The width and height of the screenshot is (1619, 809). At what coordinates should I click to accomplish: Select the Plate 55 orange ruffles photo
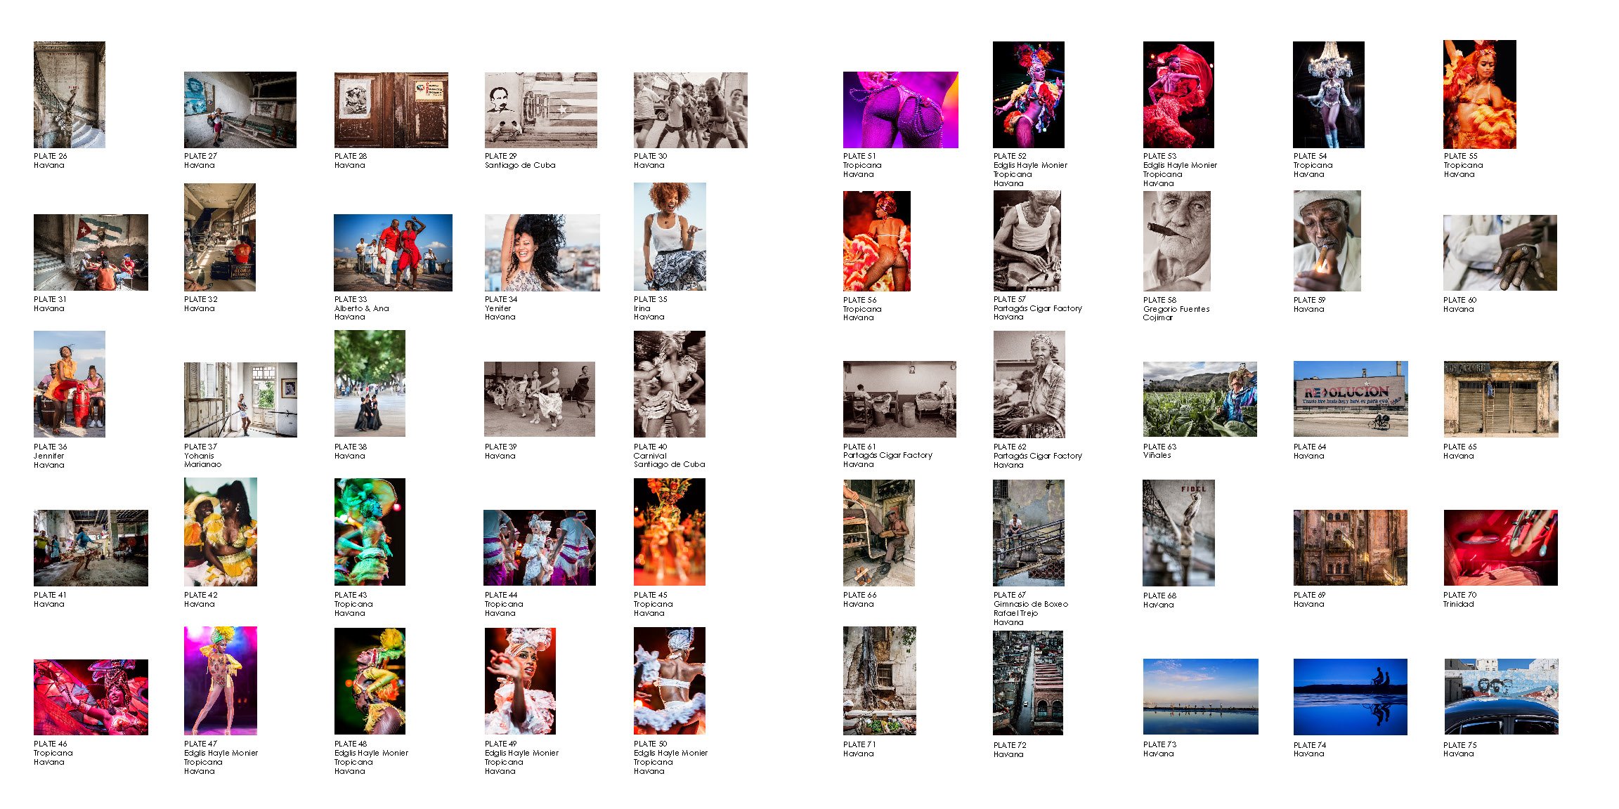coord(1480,94)
